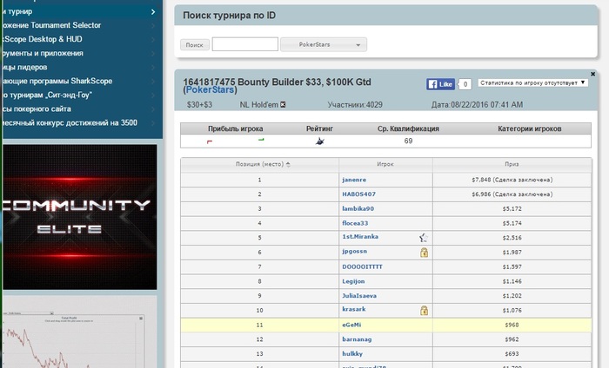Click the lock icon next to krasark
Viewport: 609px width, 368px height.
coord(424,310)
